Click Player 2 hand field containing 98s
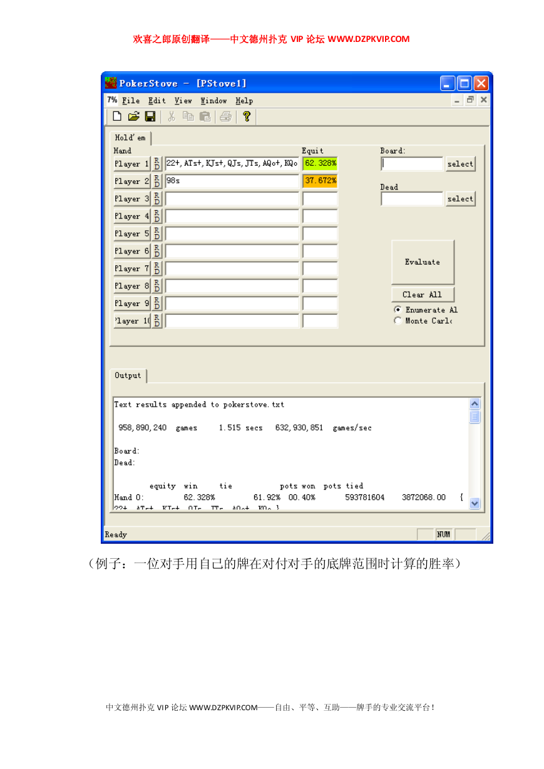This screenshot has width=544, height=769. click(x=232, y=181)
